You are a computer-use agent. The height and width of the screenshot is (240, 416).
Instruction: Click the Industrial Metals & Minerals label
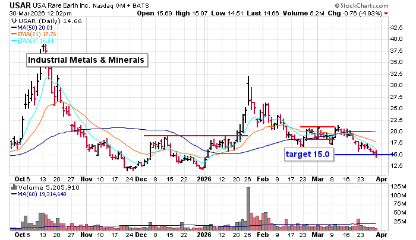[x=87, y=60]
